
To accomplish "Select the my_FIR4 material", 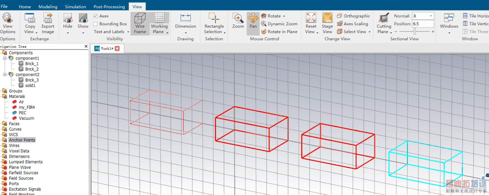I will point(26,107).
